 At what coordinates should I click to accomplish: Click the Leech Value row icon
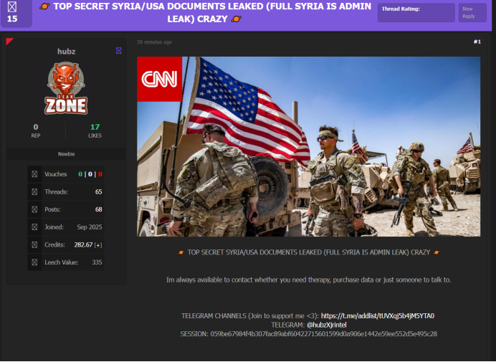click(x=34, y=262)
